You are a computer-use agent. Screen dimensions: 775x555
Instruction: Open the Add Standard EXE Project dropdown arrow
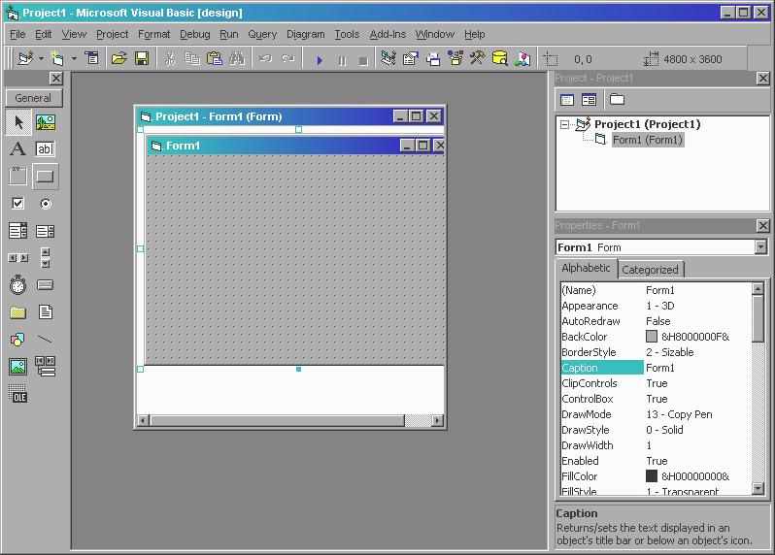click(x=41, y=59)
